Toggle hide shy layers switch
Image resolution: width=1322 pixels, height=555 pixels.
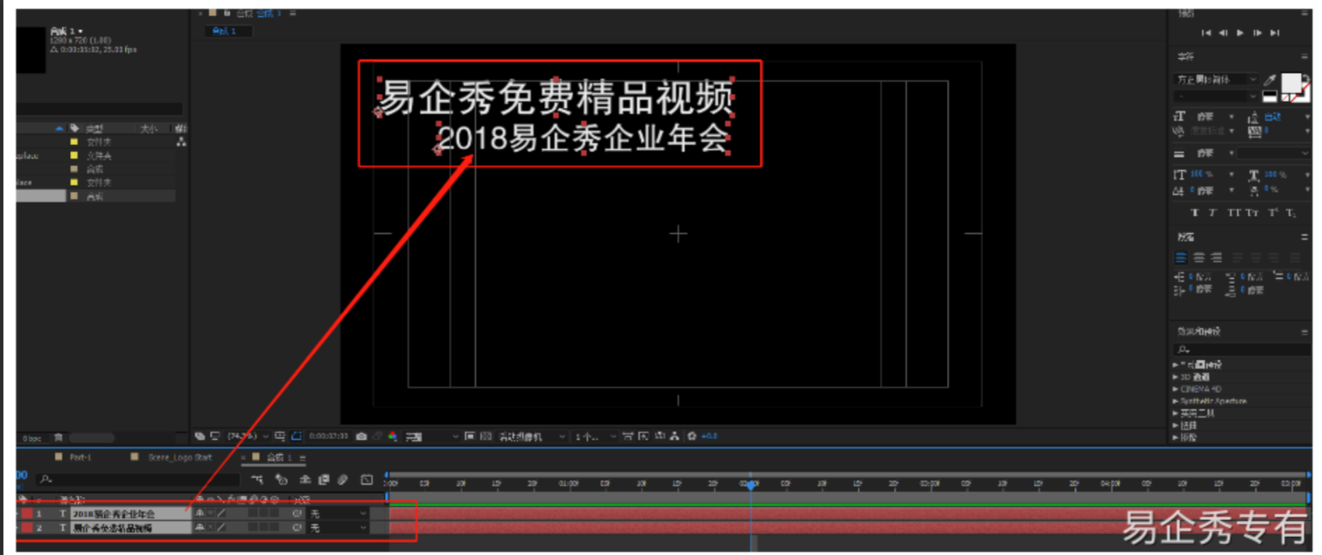click(x=305, y=480)
